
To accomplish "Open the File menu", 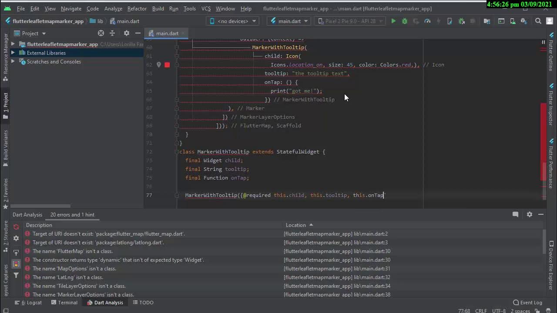I will click(x=20, y=8).
